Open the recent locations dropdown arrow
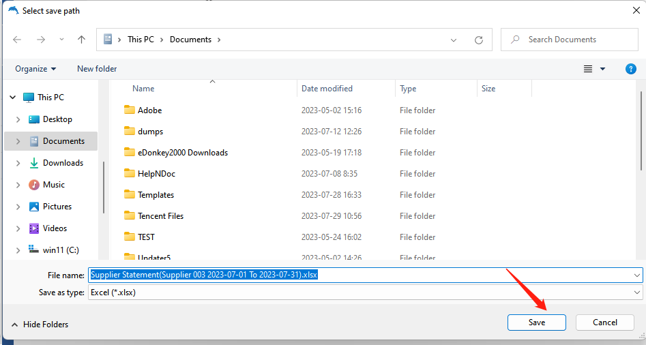 coord(61,40)
